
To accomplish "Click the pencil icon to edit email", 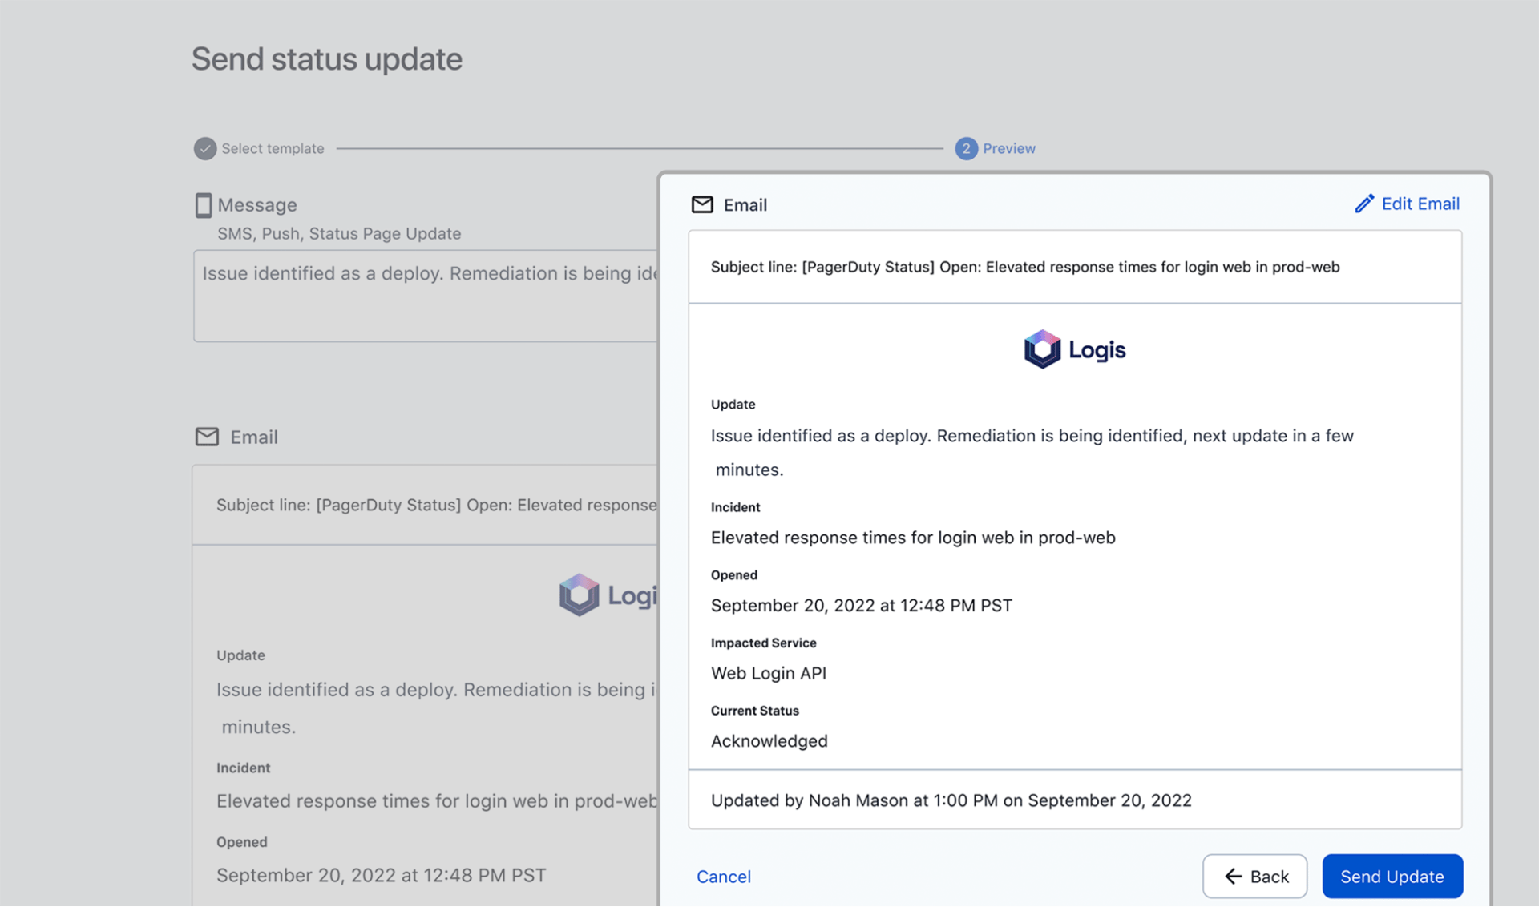I will 1365,204.
